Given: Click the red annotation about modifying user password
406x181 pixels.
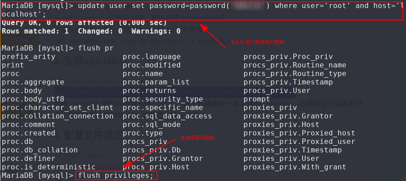Looking at the screenshot, I should [x=258, y=42].
